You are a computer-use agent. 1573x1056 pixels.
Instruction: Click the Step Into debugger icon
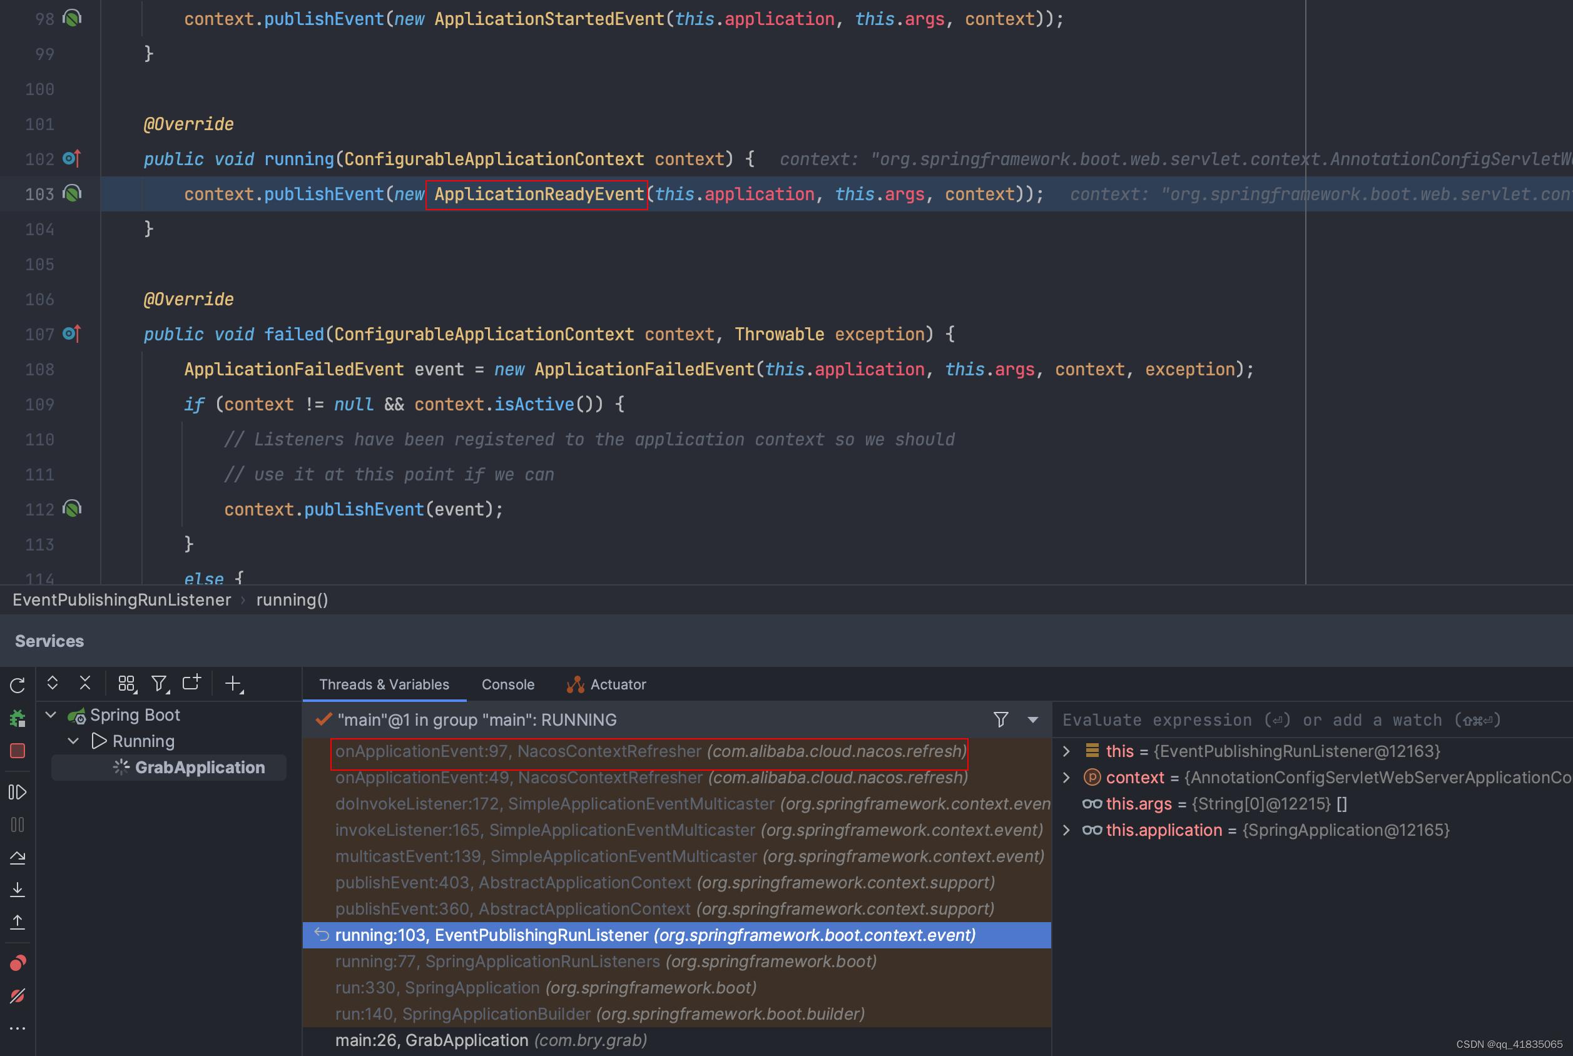point(18,890)
